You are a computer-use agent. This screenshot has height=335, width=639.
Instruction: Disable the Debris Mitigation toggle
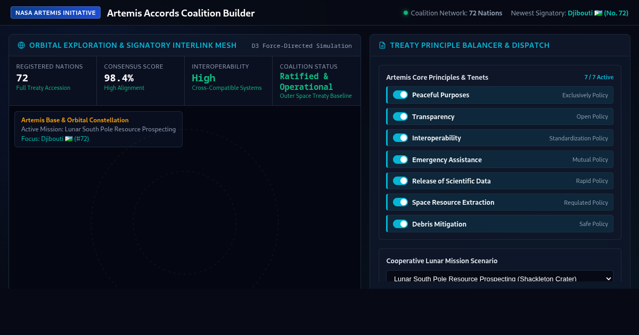400,224
